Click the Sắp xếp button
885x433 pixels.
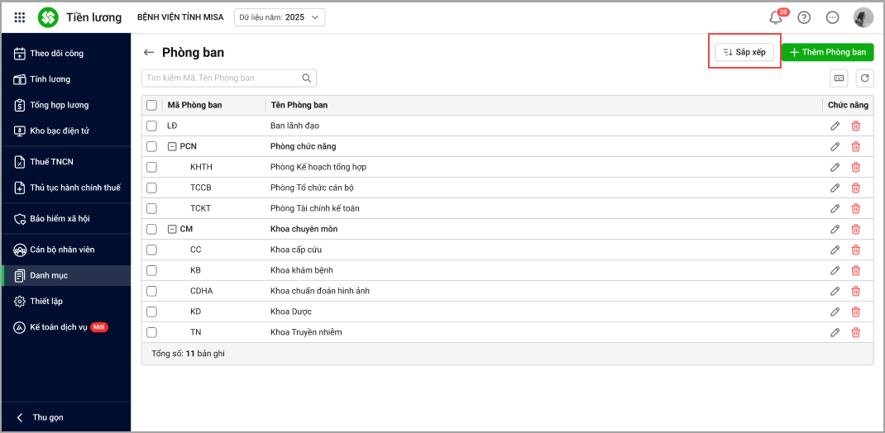[744, 52]
